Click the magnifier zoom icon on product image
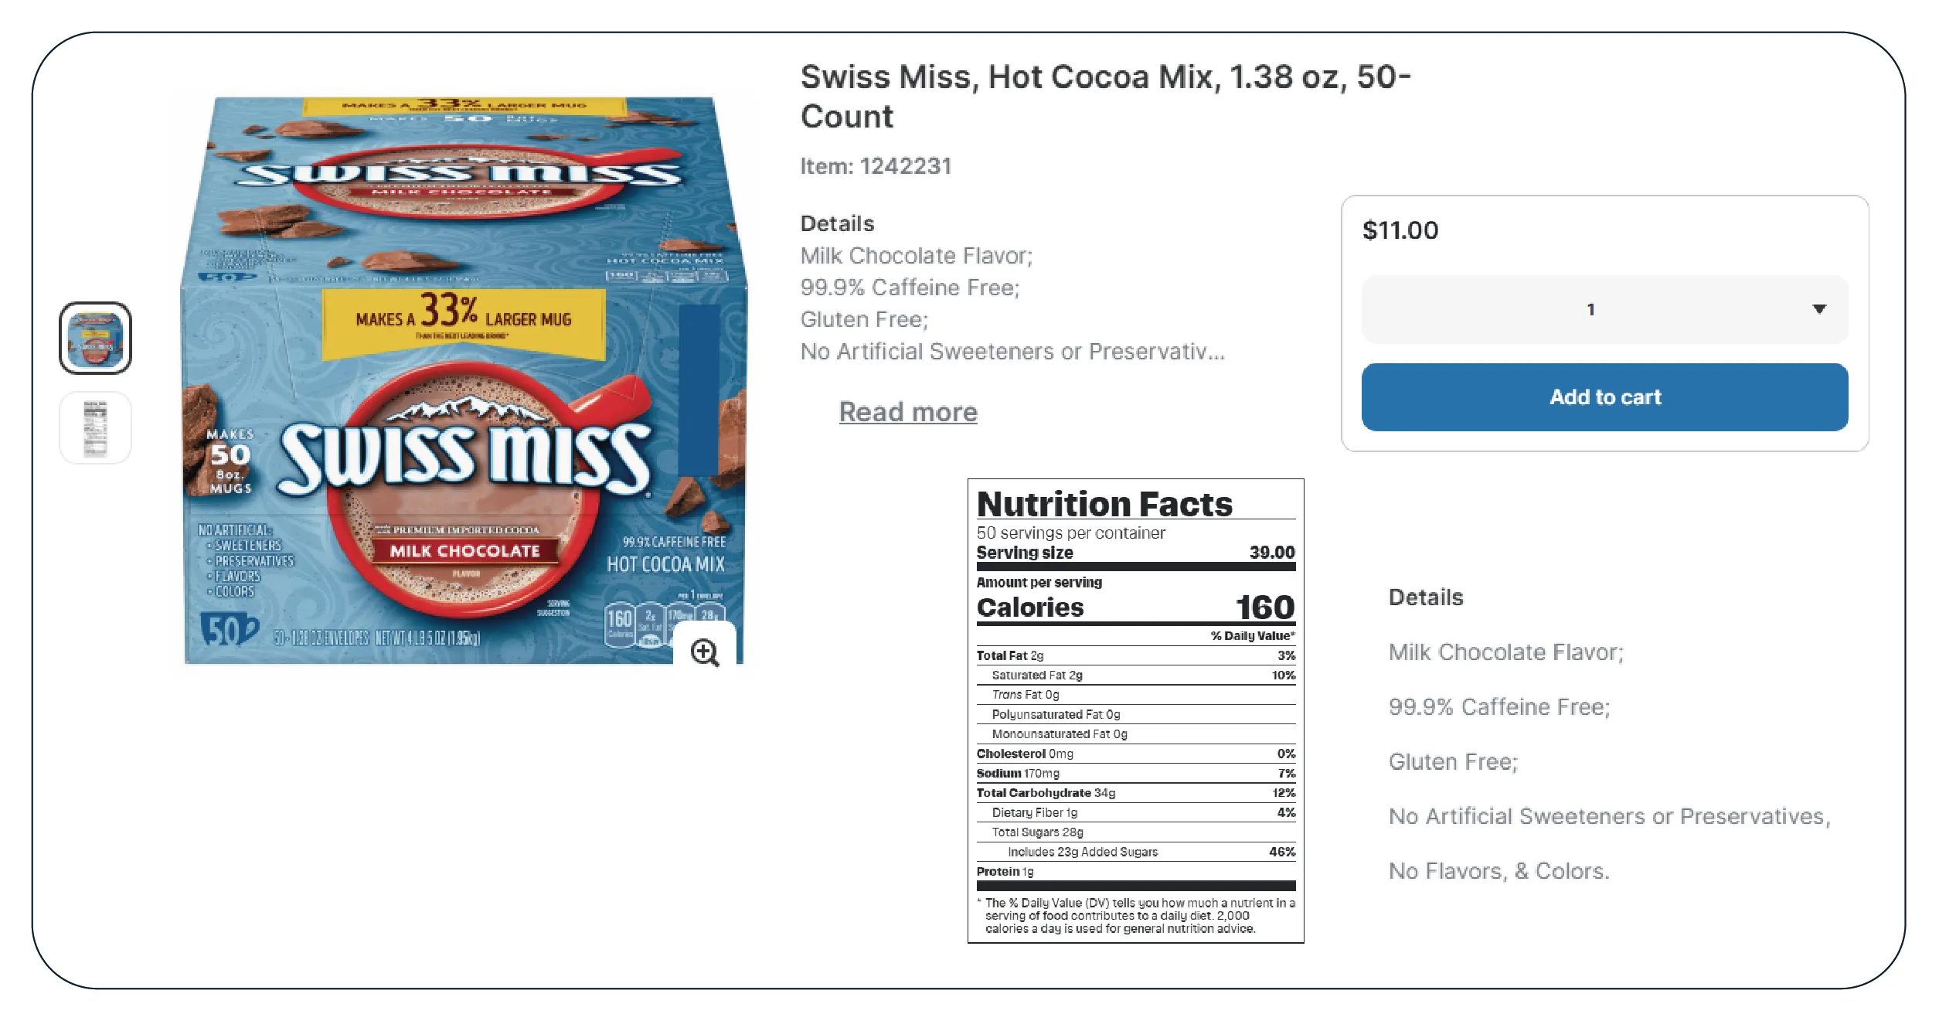Image resolution: width=1939 pixels, height=1021 pixels. coord(704,652)
